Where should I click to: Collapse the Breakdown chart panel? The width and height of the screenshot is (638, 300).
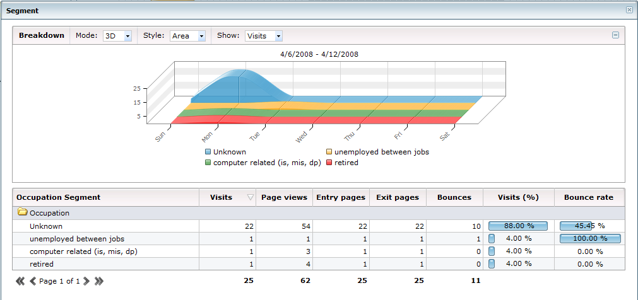(x=615, y=35)
